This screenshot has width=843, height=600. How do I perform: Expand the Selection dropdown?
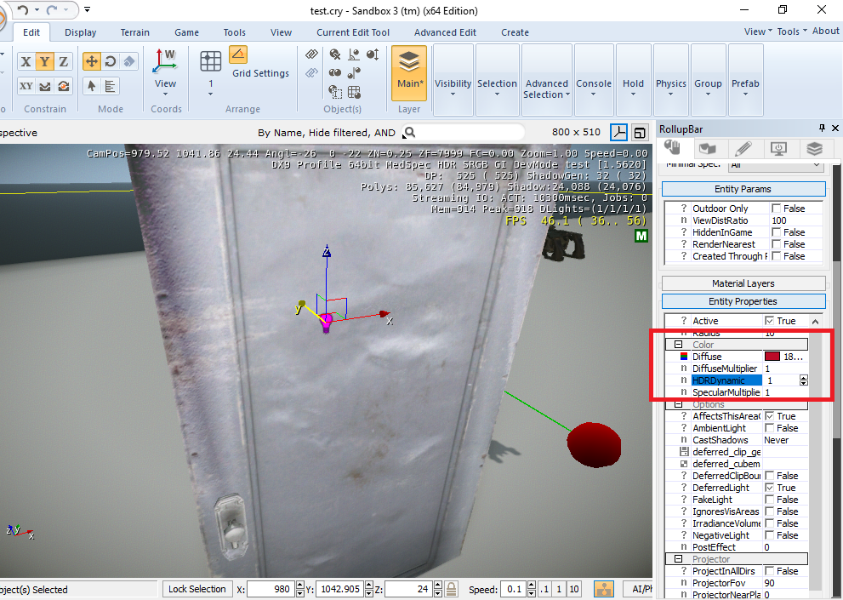[497, 80]
